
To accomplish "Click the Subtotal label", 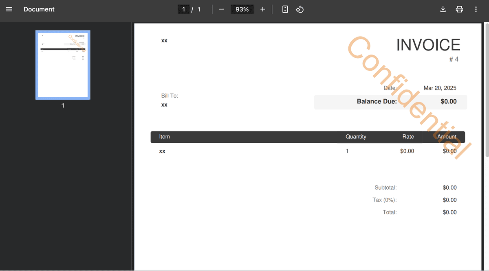I will coord(385,188).
